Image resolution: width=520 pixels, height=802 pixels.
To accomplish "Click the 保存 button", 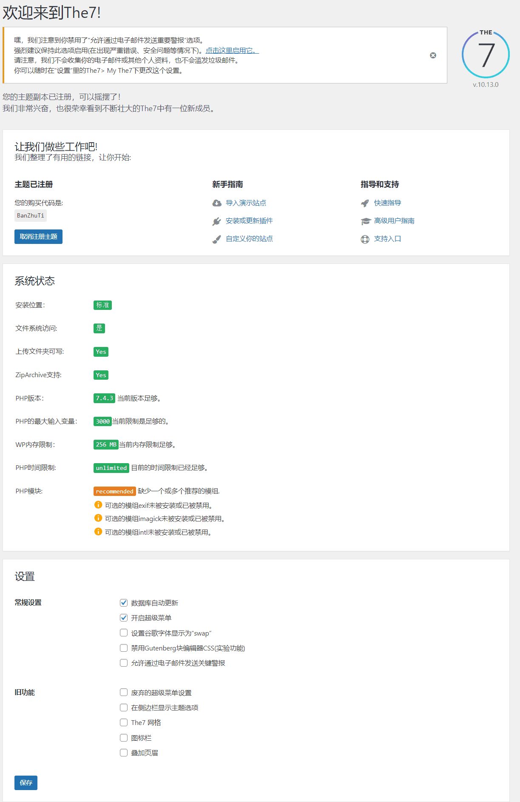I will click(x=26, y=783).
